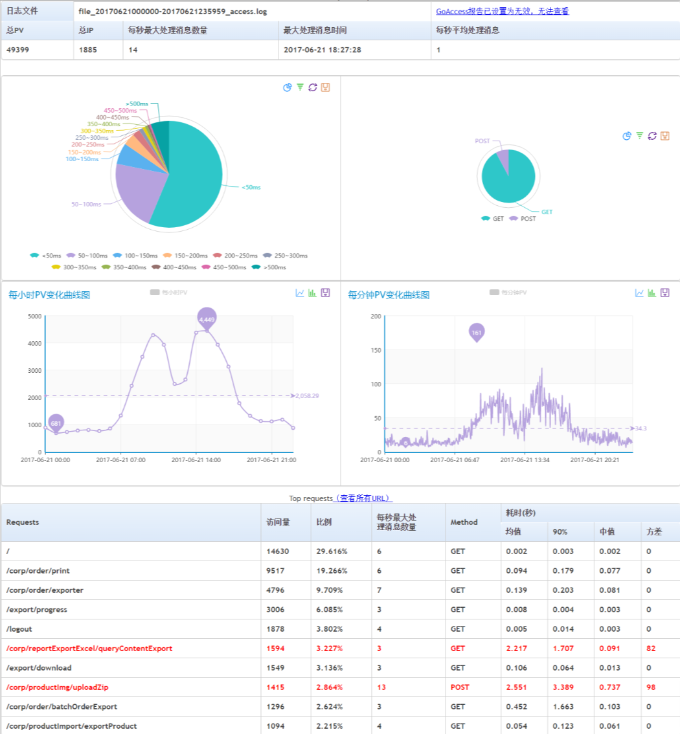Restore the GET/POST method chart
Viewport: 680px width, 734px height.
(652, 136)
